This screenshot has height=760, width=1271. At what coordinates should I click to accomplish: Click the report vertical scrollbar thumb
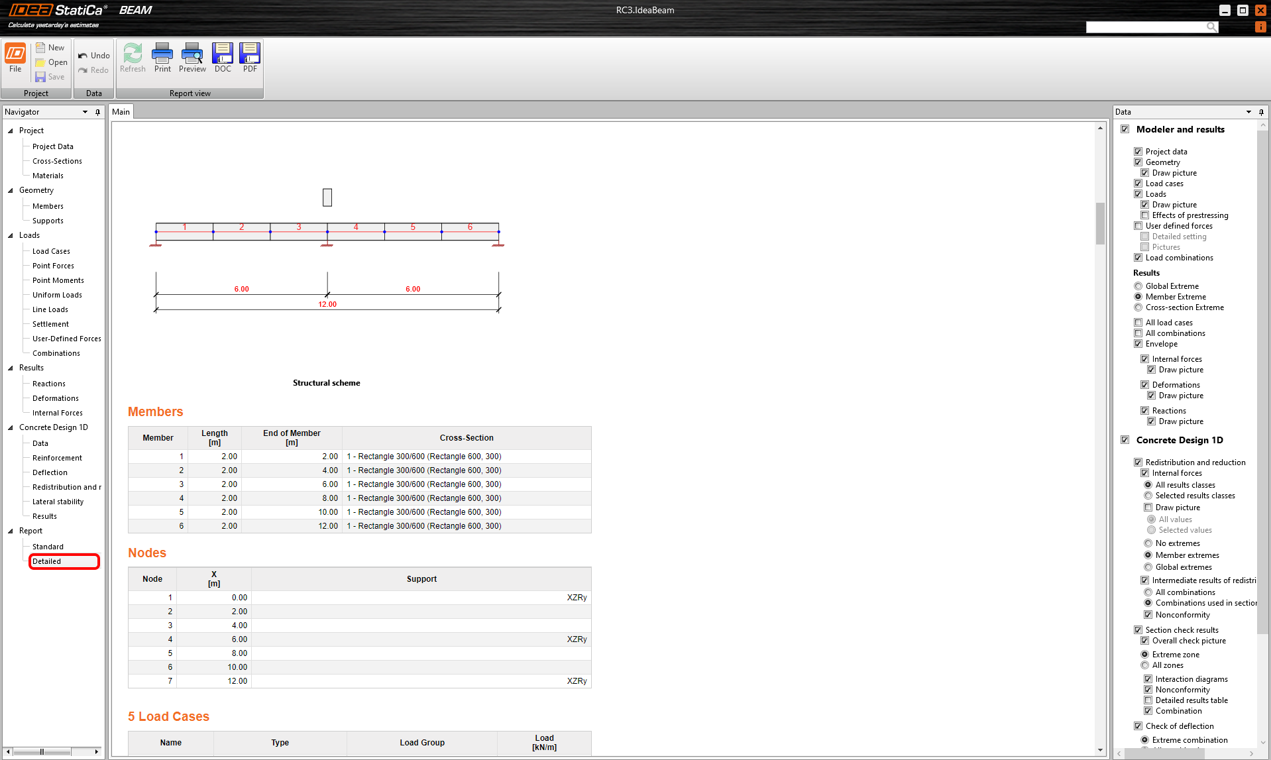coord(1100,223)
